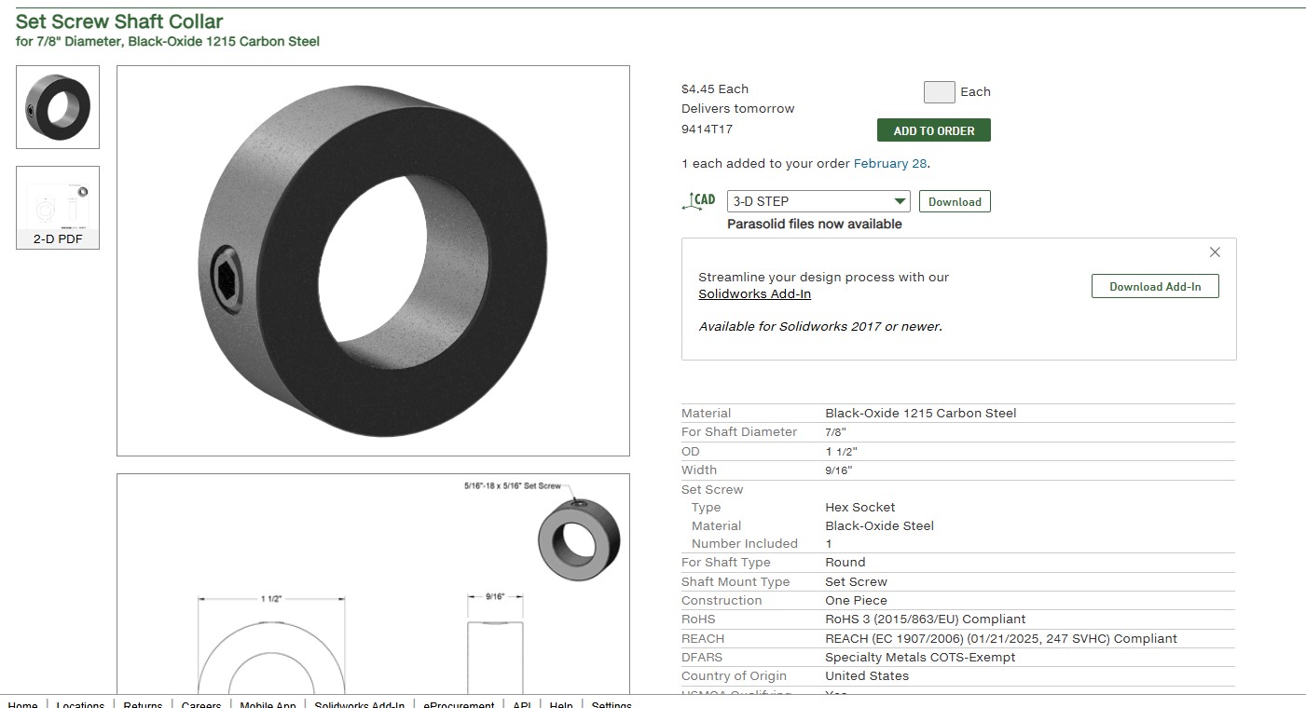Open the 3-D STEP file format dropdown
Screen dimensions: 1306x708
click(819, 201)
